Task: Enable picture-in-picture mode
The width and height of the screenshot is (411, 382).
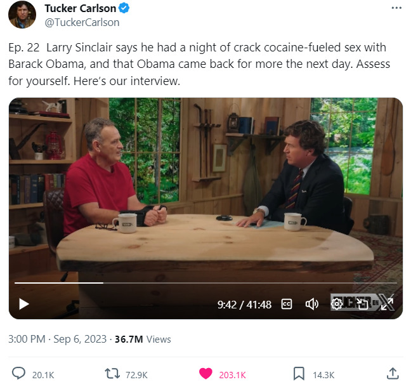Action: (x=362, y=304)
